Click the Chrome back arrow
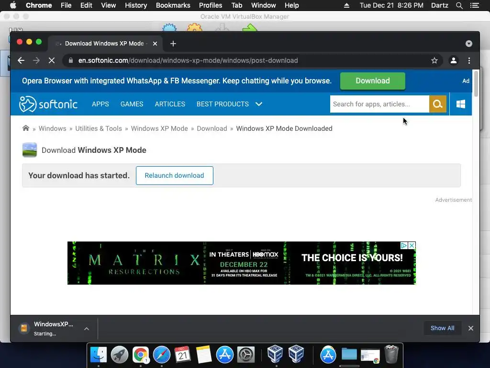Image resolution: width=490 pixels, height=368 pixels. click(21, 60)
